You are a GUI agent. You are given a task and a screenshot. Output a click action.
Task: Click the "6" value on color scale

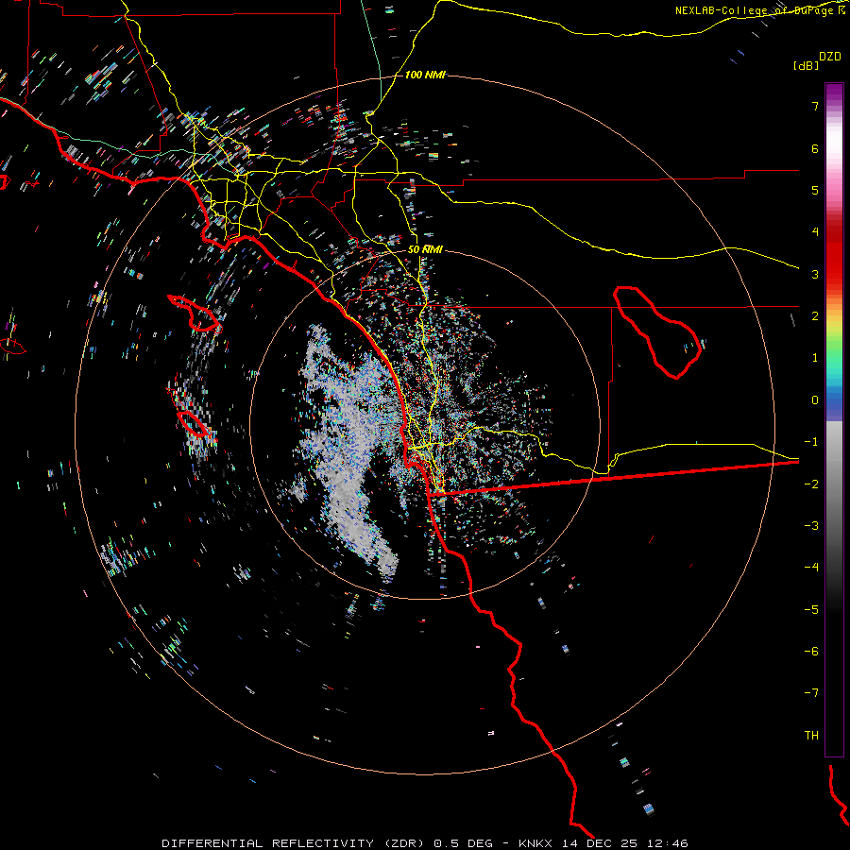[x=815, y=148]
